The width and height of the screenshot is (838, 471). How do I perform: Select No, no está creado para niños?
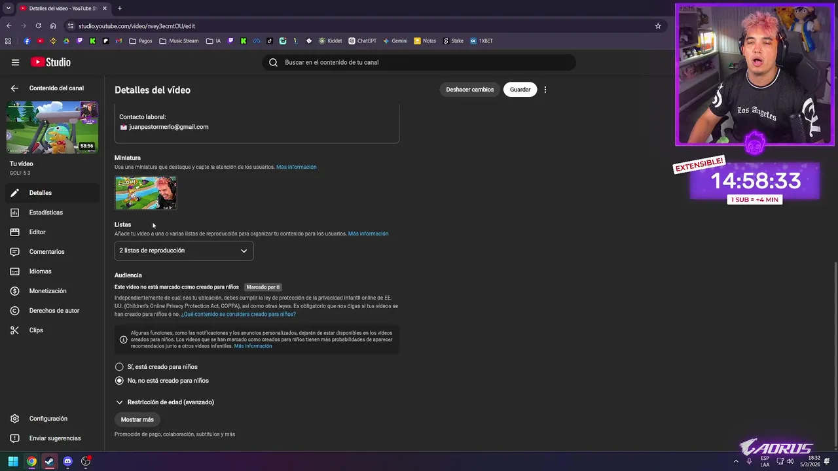point(119,381)
